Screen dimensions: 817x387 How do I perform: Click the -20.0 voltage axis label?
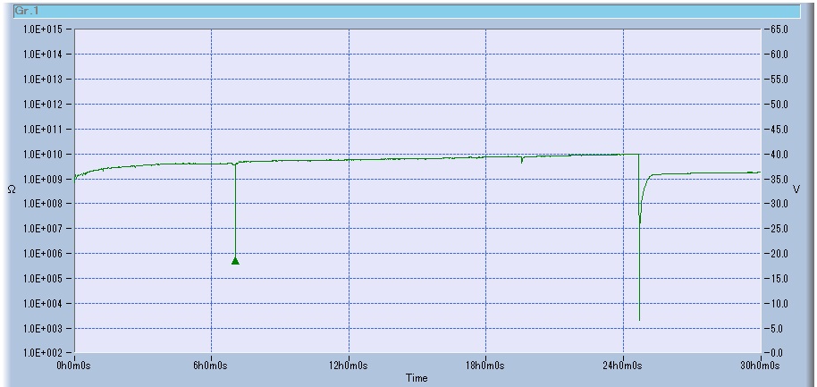777,254
